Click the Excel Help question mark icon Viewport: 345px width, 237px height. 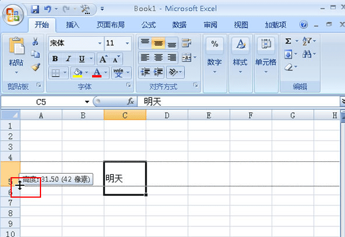point(303,25)
